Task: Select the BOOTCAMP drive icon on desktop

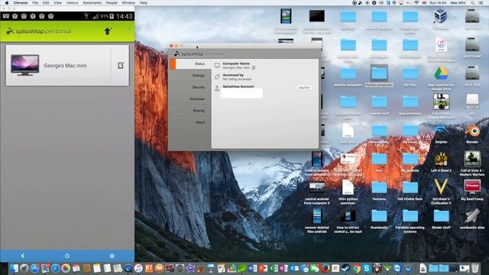Action: [472, 45]
